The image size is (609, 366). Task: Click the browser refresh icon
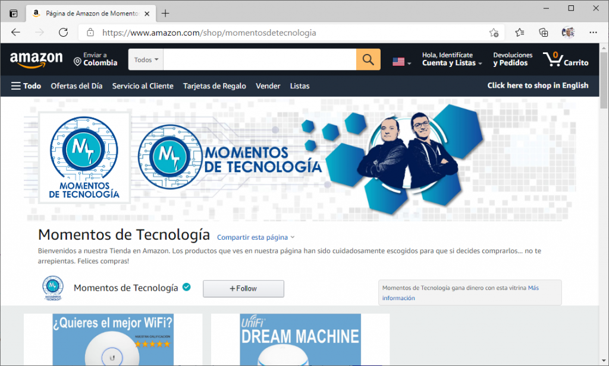coord(63,33)
